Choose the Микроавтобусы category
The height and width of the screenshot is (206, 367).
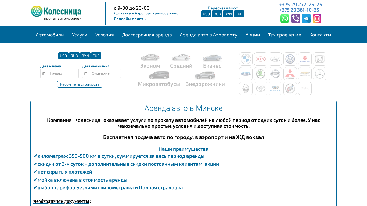[159, 79]
